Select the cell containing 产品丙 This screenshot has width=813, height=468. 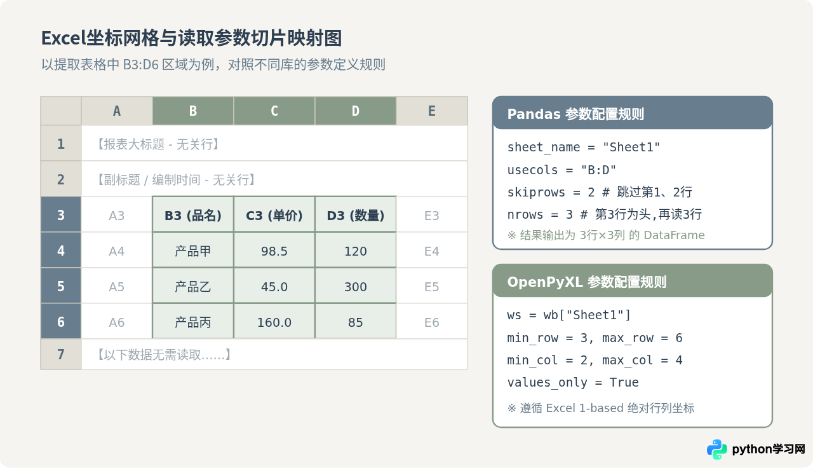point(193,321)
